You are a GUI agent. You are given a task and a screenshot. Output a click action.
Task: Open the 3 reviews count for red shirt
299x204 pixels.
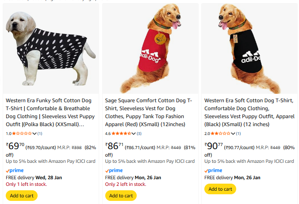tap(139, 133)
